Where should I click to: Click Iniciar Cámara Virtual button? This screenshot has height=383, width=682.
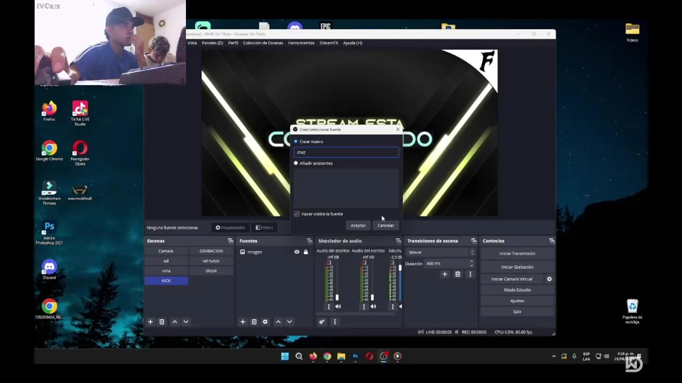512,279
